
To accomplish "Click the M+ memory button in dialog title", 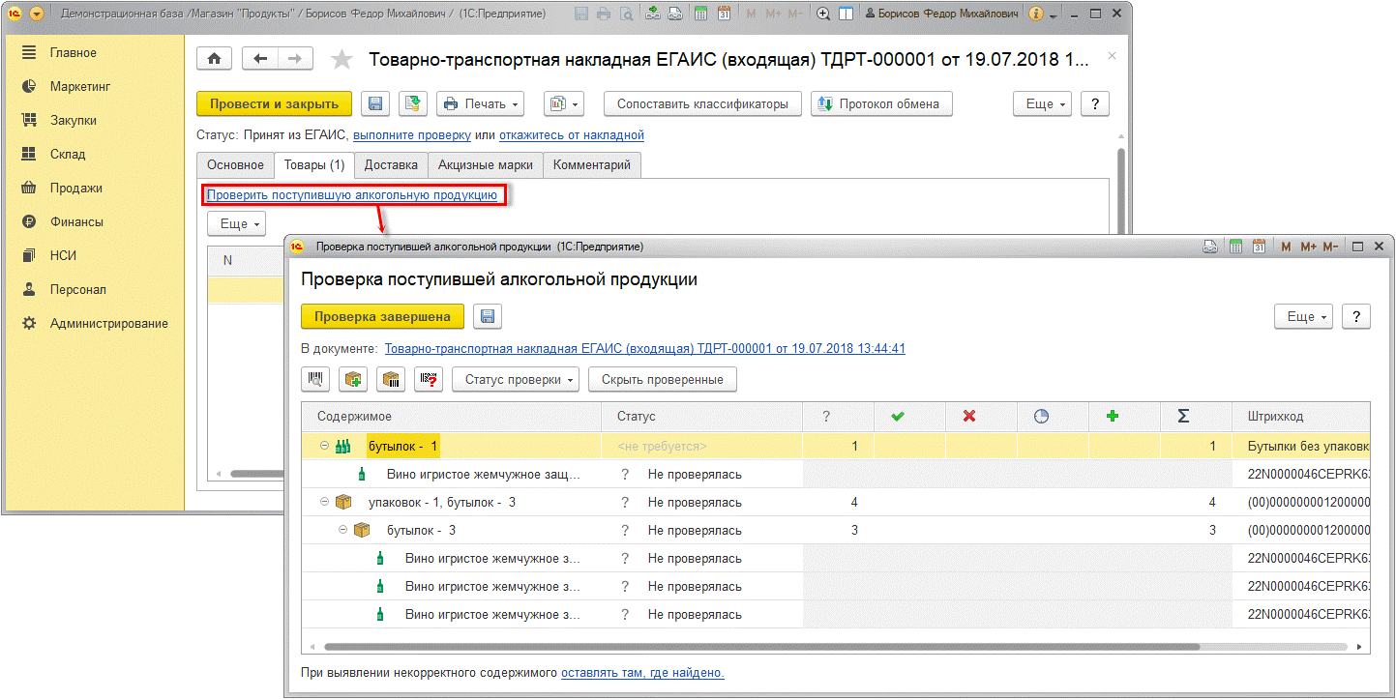I will pos(1309,247).
